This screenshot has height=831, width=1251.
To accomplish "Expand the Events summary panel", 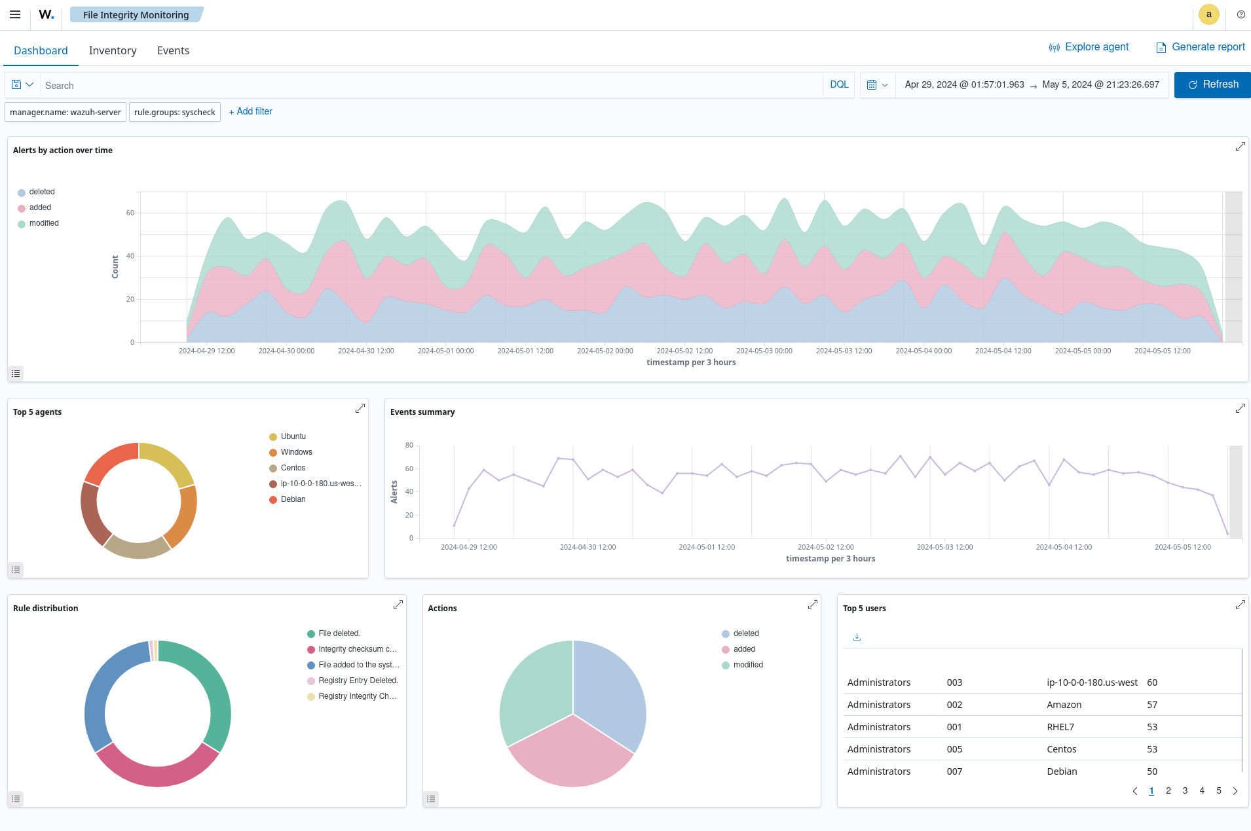I will click(1240, 408).
